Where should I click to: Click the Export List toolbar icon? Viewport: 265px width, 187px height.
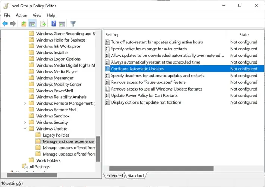tap(43, 24)
